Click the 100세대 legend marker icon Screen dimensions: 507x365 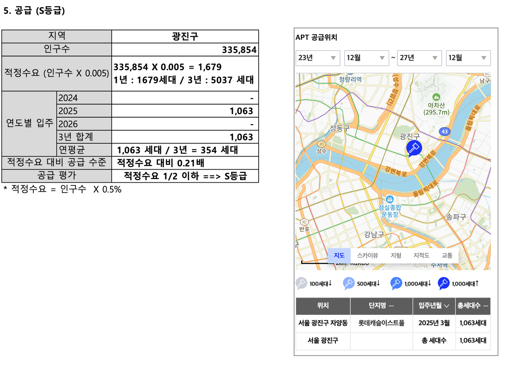[x=301, y=283]
